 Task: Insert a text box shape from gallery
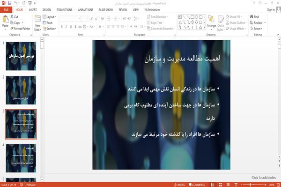[x=180, y=17]
